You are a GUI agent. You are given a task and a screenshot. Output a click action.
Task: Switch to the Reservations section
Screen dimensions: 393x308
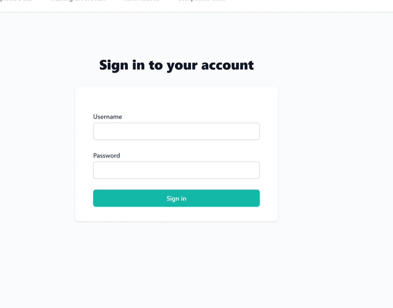coord(141,1)
